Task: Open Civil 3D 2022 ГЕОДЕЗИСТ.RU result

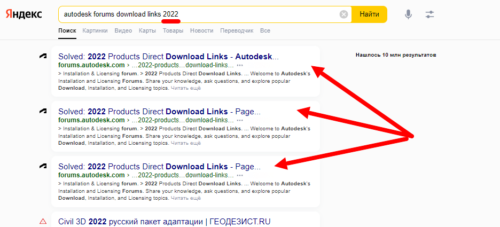Action: pos(164,222)
